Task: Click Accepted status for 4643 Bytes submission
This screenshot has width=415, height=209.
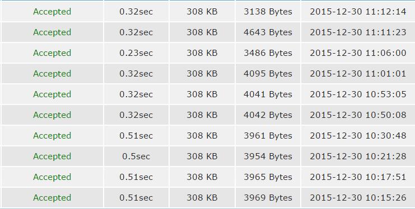Action: 52,32
